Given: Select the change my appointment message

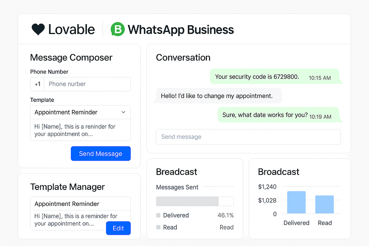Looking at the screenshot, I should click(218, 96).
